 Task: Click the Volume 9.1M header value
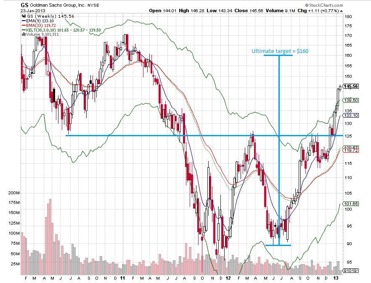coord(280,11)
